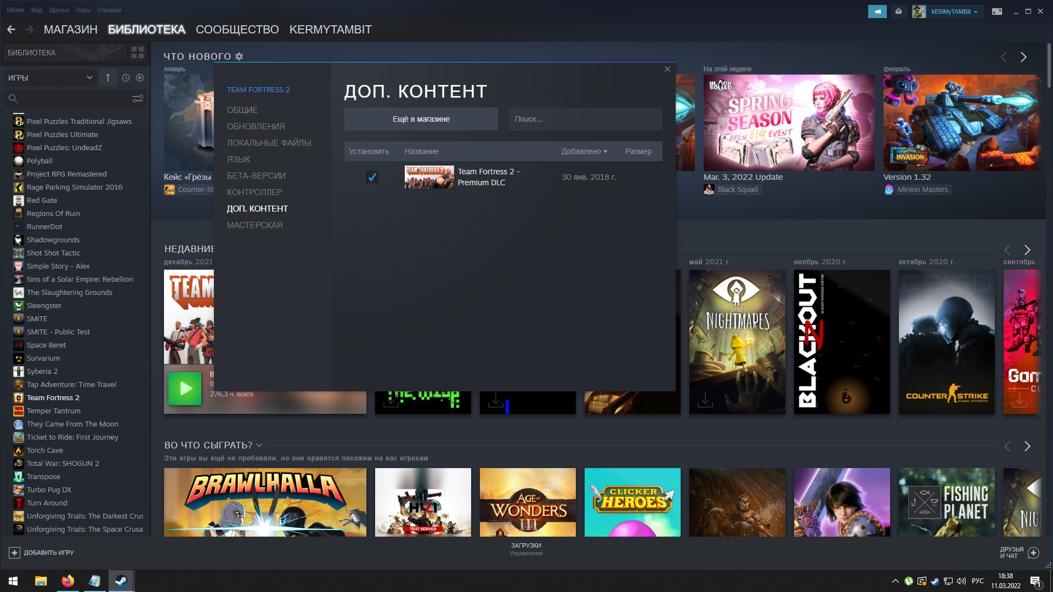Open the Игры menu
The height and width of the screenshot is (592, 1053).
coord(83,10)
